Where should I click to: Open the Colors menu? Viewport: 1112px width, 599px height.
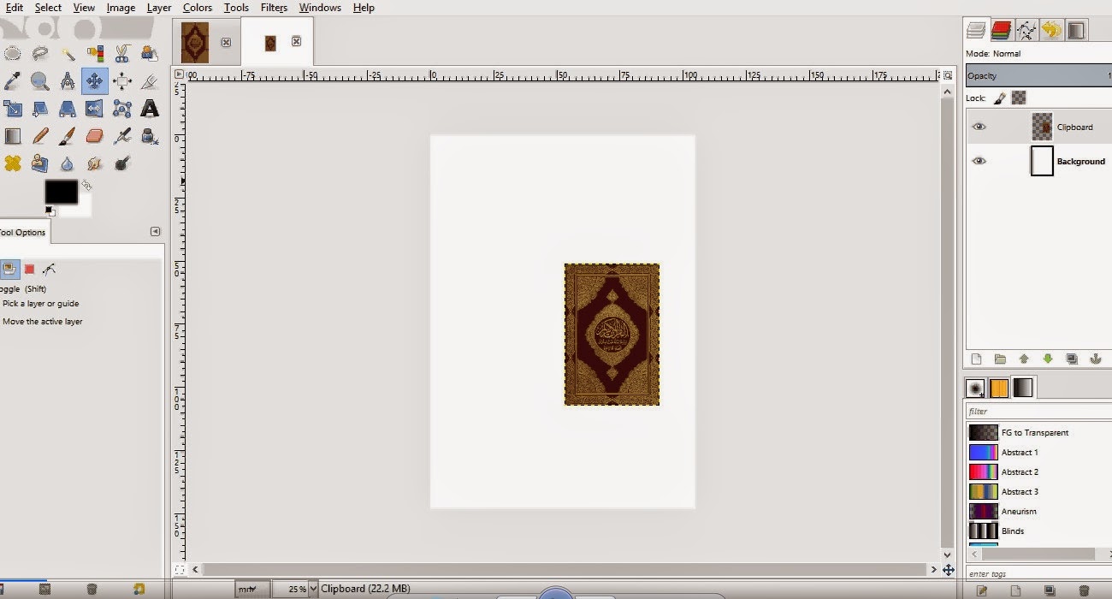197,8
